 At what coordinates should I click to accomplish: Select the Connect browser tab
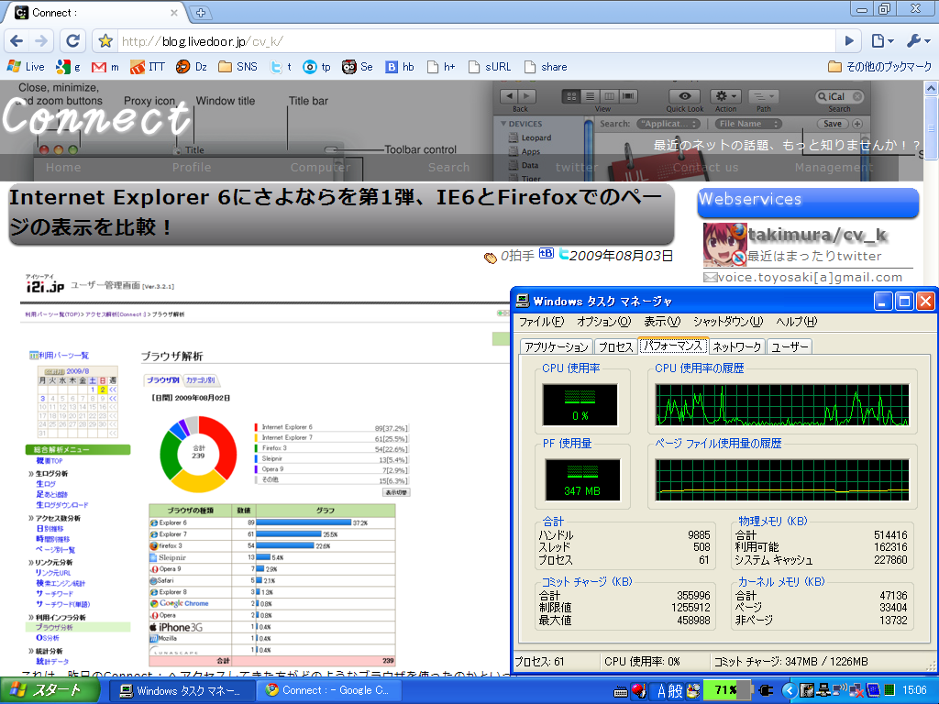pos(95,13)
